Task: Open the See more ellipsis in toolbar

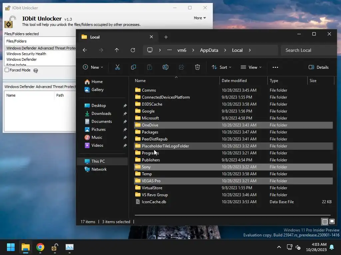Action: [275, 67]
